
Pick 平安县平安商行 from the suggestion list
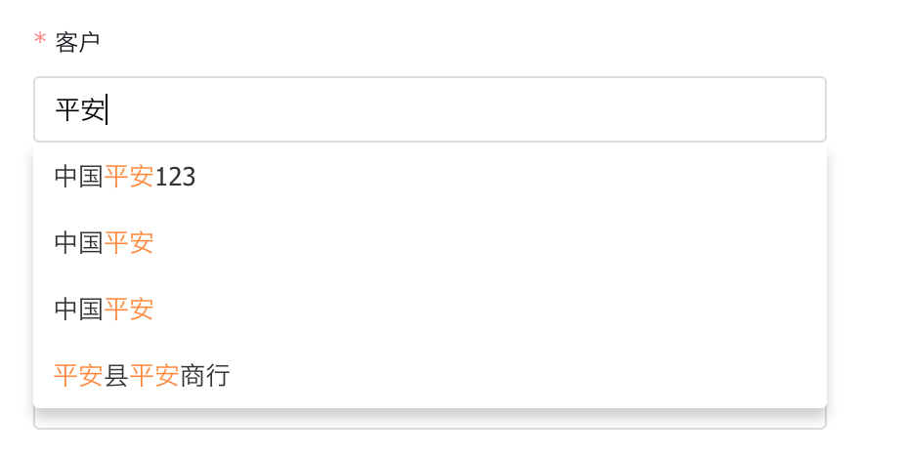pyautogui.click(x=430, y=375)
